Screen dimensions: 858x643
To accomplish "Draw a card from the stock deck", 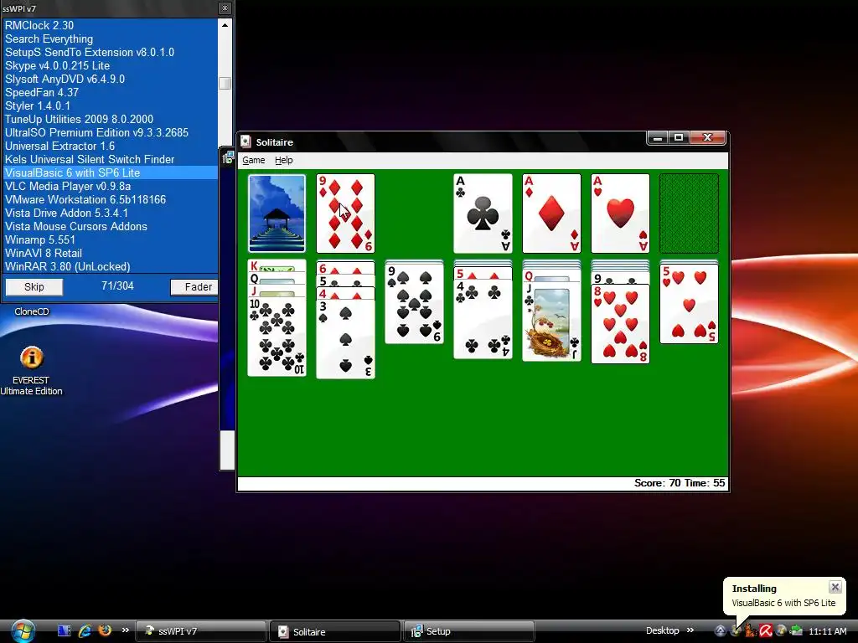I will (277, 213).
